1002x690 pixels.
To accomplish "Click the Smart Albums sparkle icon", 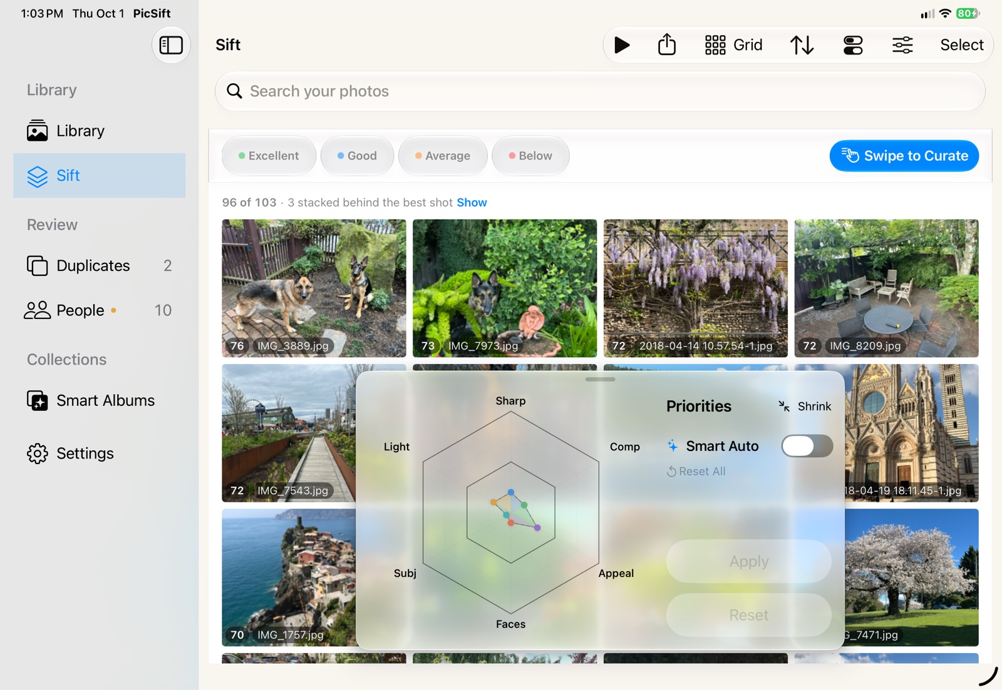I will (38, 400).
